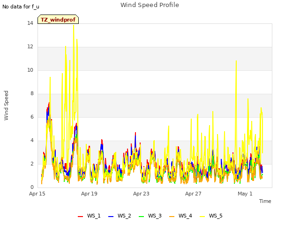Viewport: 300px width, 225px height.
Task: Click the 'No data for f_u' message
Action: point(21,7)
